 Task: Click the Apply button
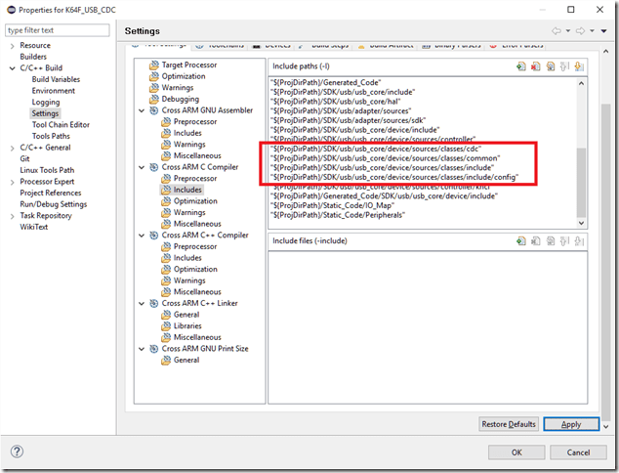click(x=571, y=424)
